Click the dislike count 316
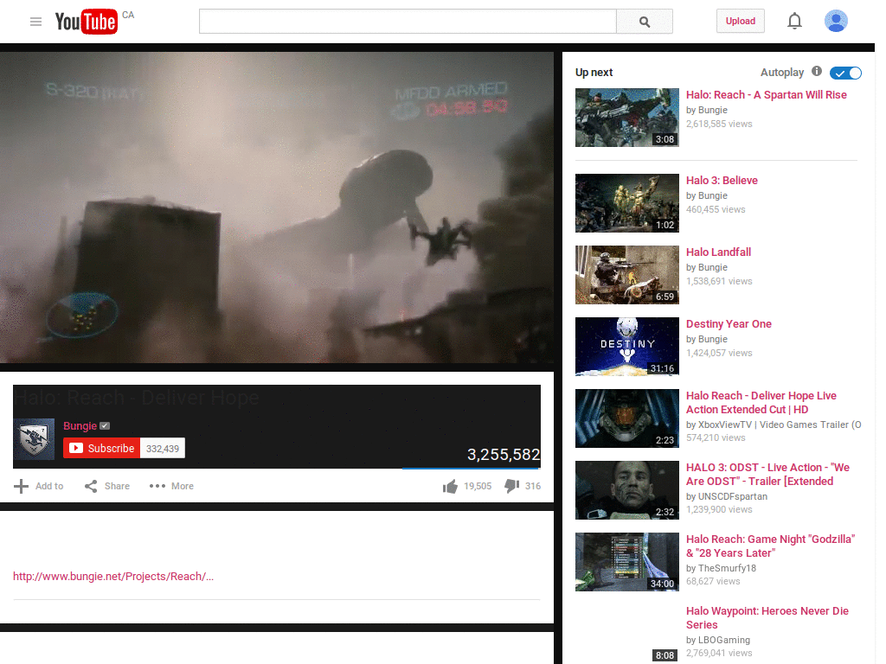The width and height of the screenshot is (886, 664). pos(533,486)
